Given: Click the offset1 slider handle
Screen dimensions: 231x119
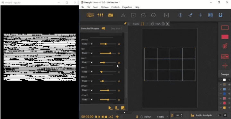Looking at the screenshot, I should 108,91.
